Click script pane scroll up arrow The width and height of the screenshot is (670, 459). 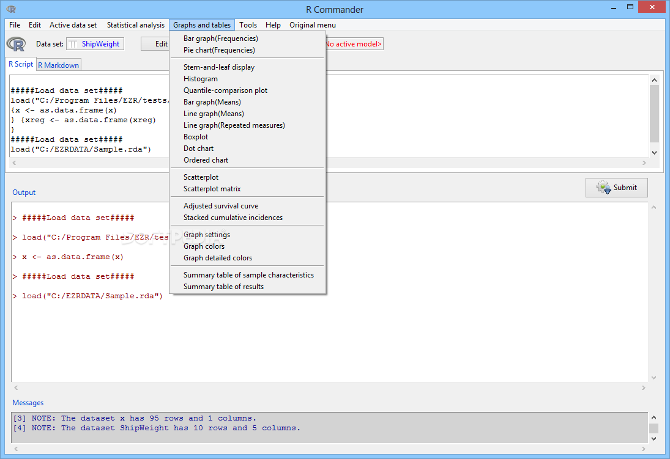[654, 80]
